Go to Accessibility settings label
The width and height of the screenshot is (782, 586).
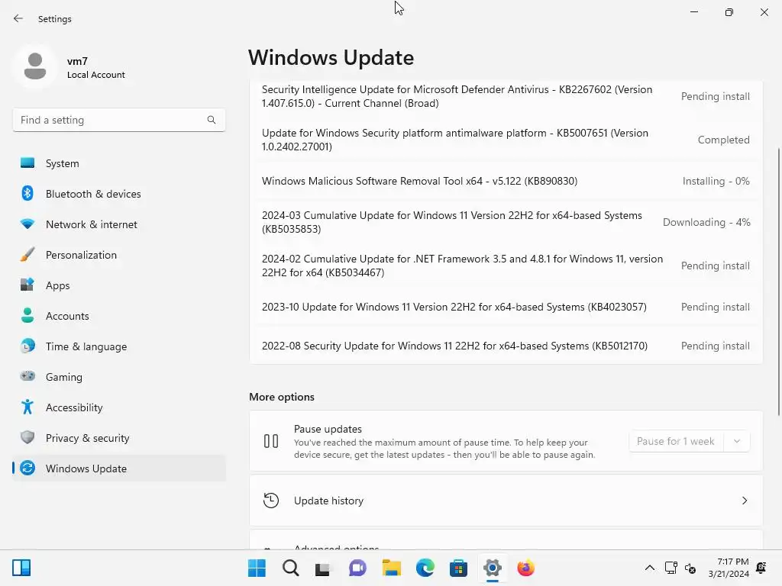(74, 407)
